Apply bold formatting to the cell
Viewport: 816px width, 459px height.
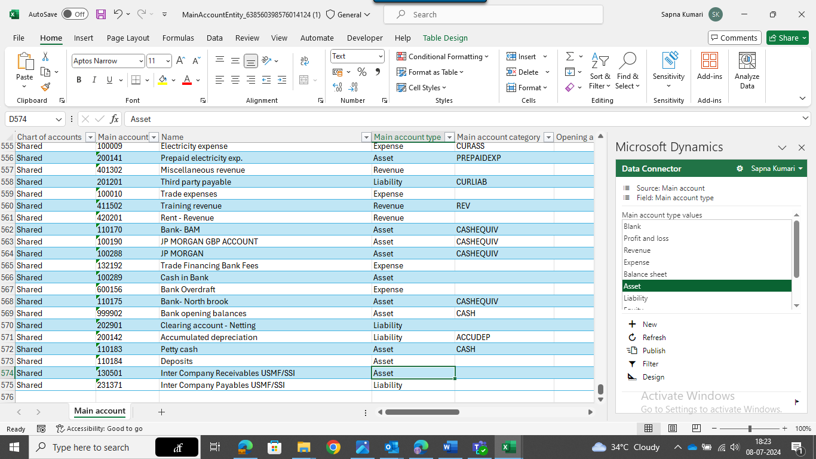click(x=79, y=80)
